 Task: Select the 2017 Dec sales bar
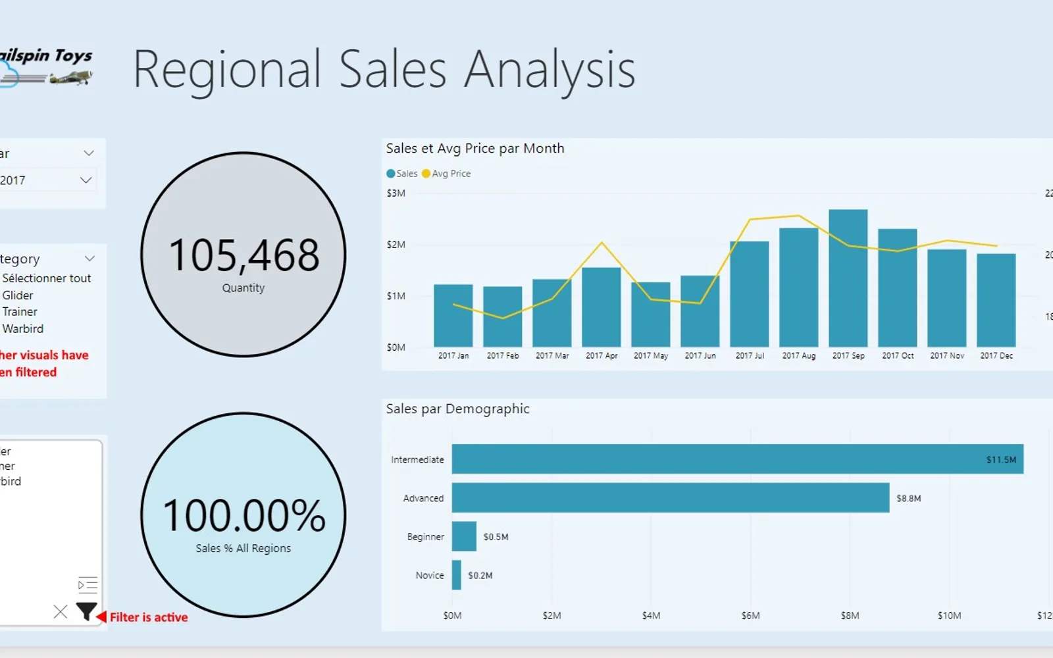point(996,301)
